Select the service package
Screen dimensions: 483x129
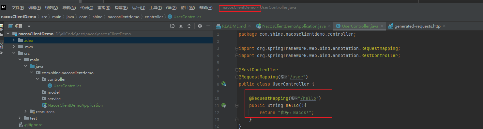(54, 99)
